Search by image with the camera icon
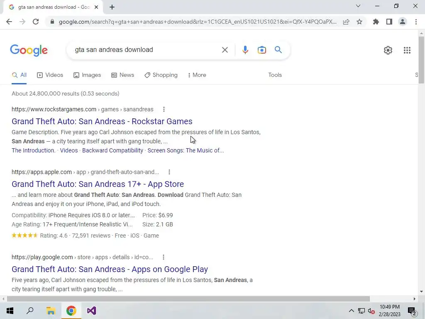The height and width of the screenshot is (319, 425). click(262, 50)
